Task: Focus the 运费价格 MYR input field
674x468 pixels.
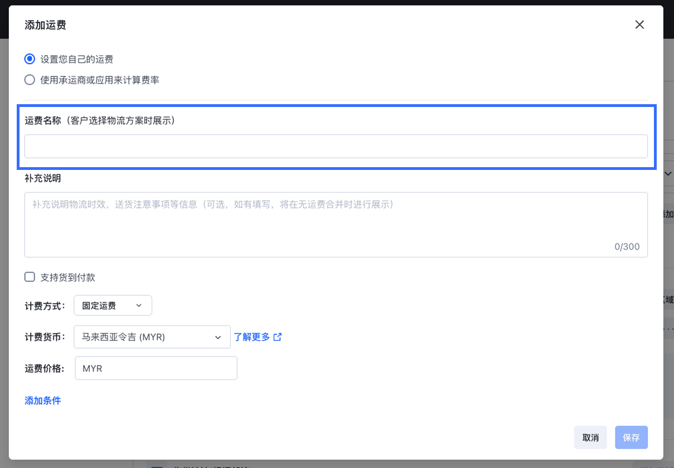Action: (x=156, y=368)
